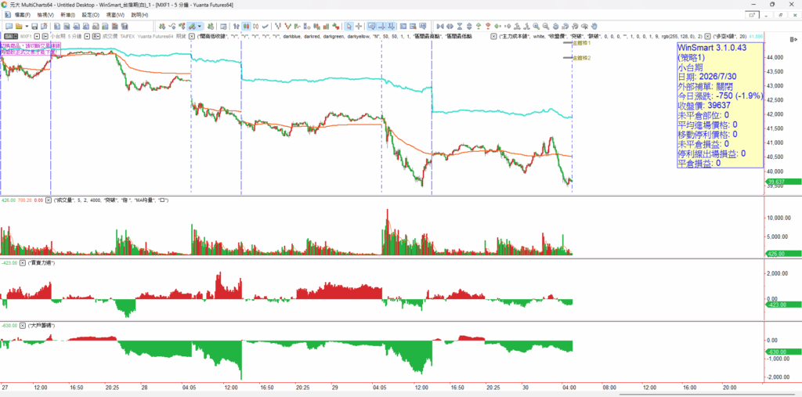This screenshot has height=397, width=802.
Task: Expand the open folder dropdown arrow
Action: tap(27, 26)
